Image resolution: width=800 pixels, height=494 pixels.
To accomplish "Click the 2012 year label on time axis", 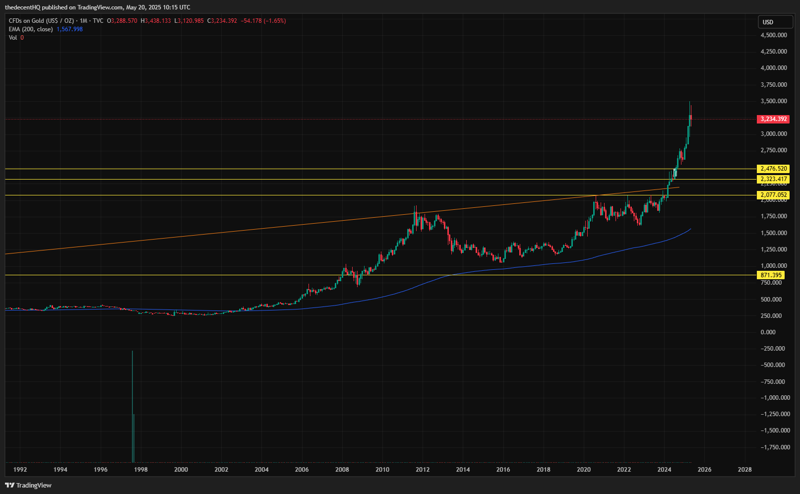I will pos(423,470).
